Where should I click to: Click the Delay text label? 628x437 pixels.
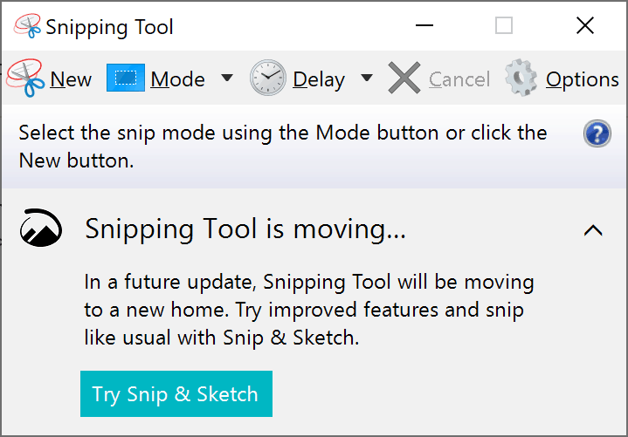coord(319,79)
